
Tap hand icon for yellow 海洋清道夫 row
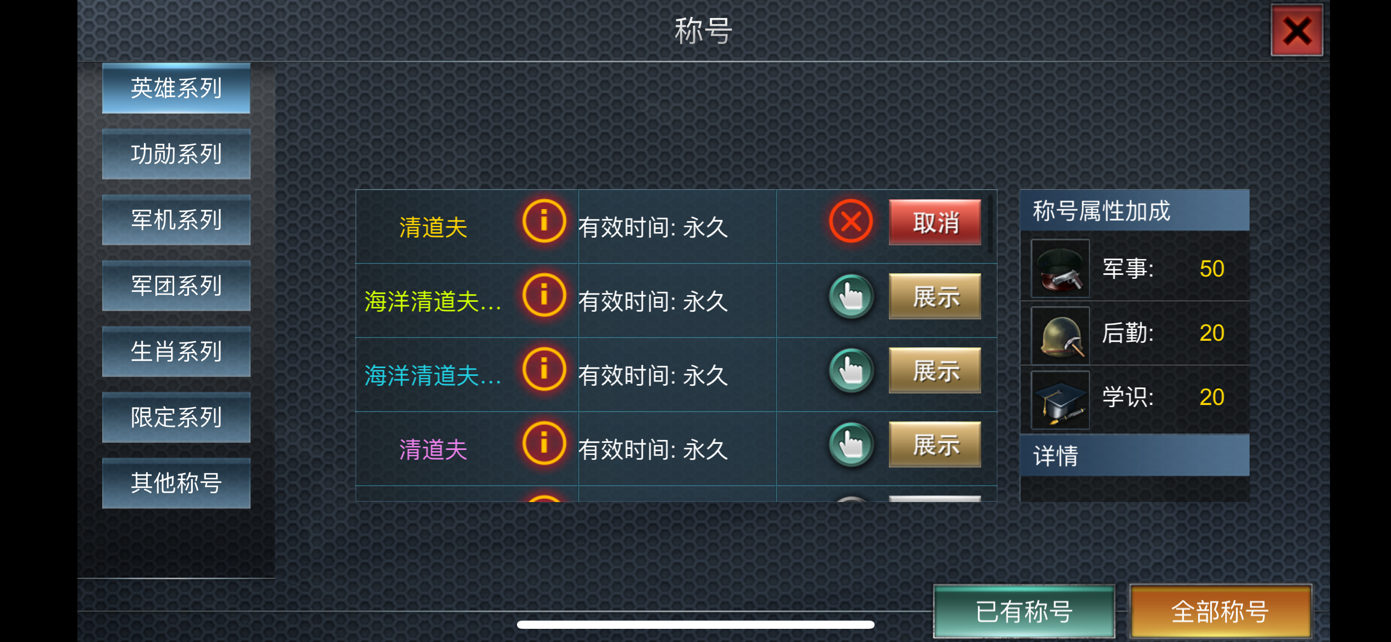click(851, 296)
